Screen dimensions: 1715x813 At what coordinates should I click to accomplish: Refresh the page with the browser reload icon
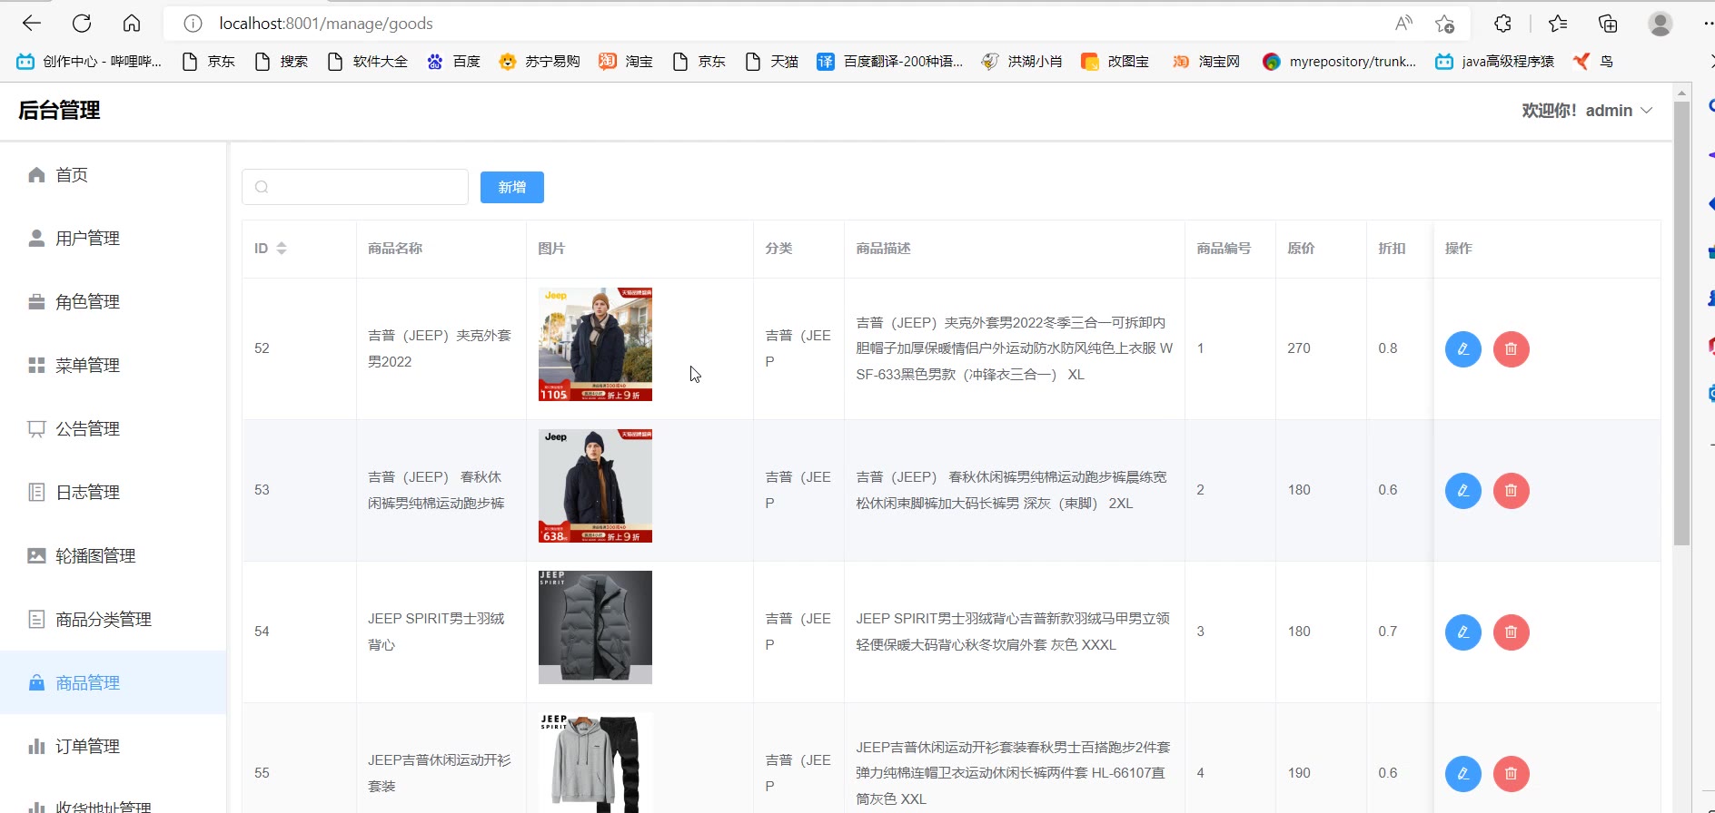click(x=82, y=24)
